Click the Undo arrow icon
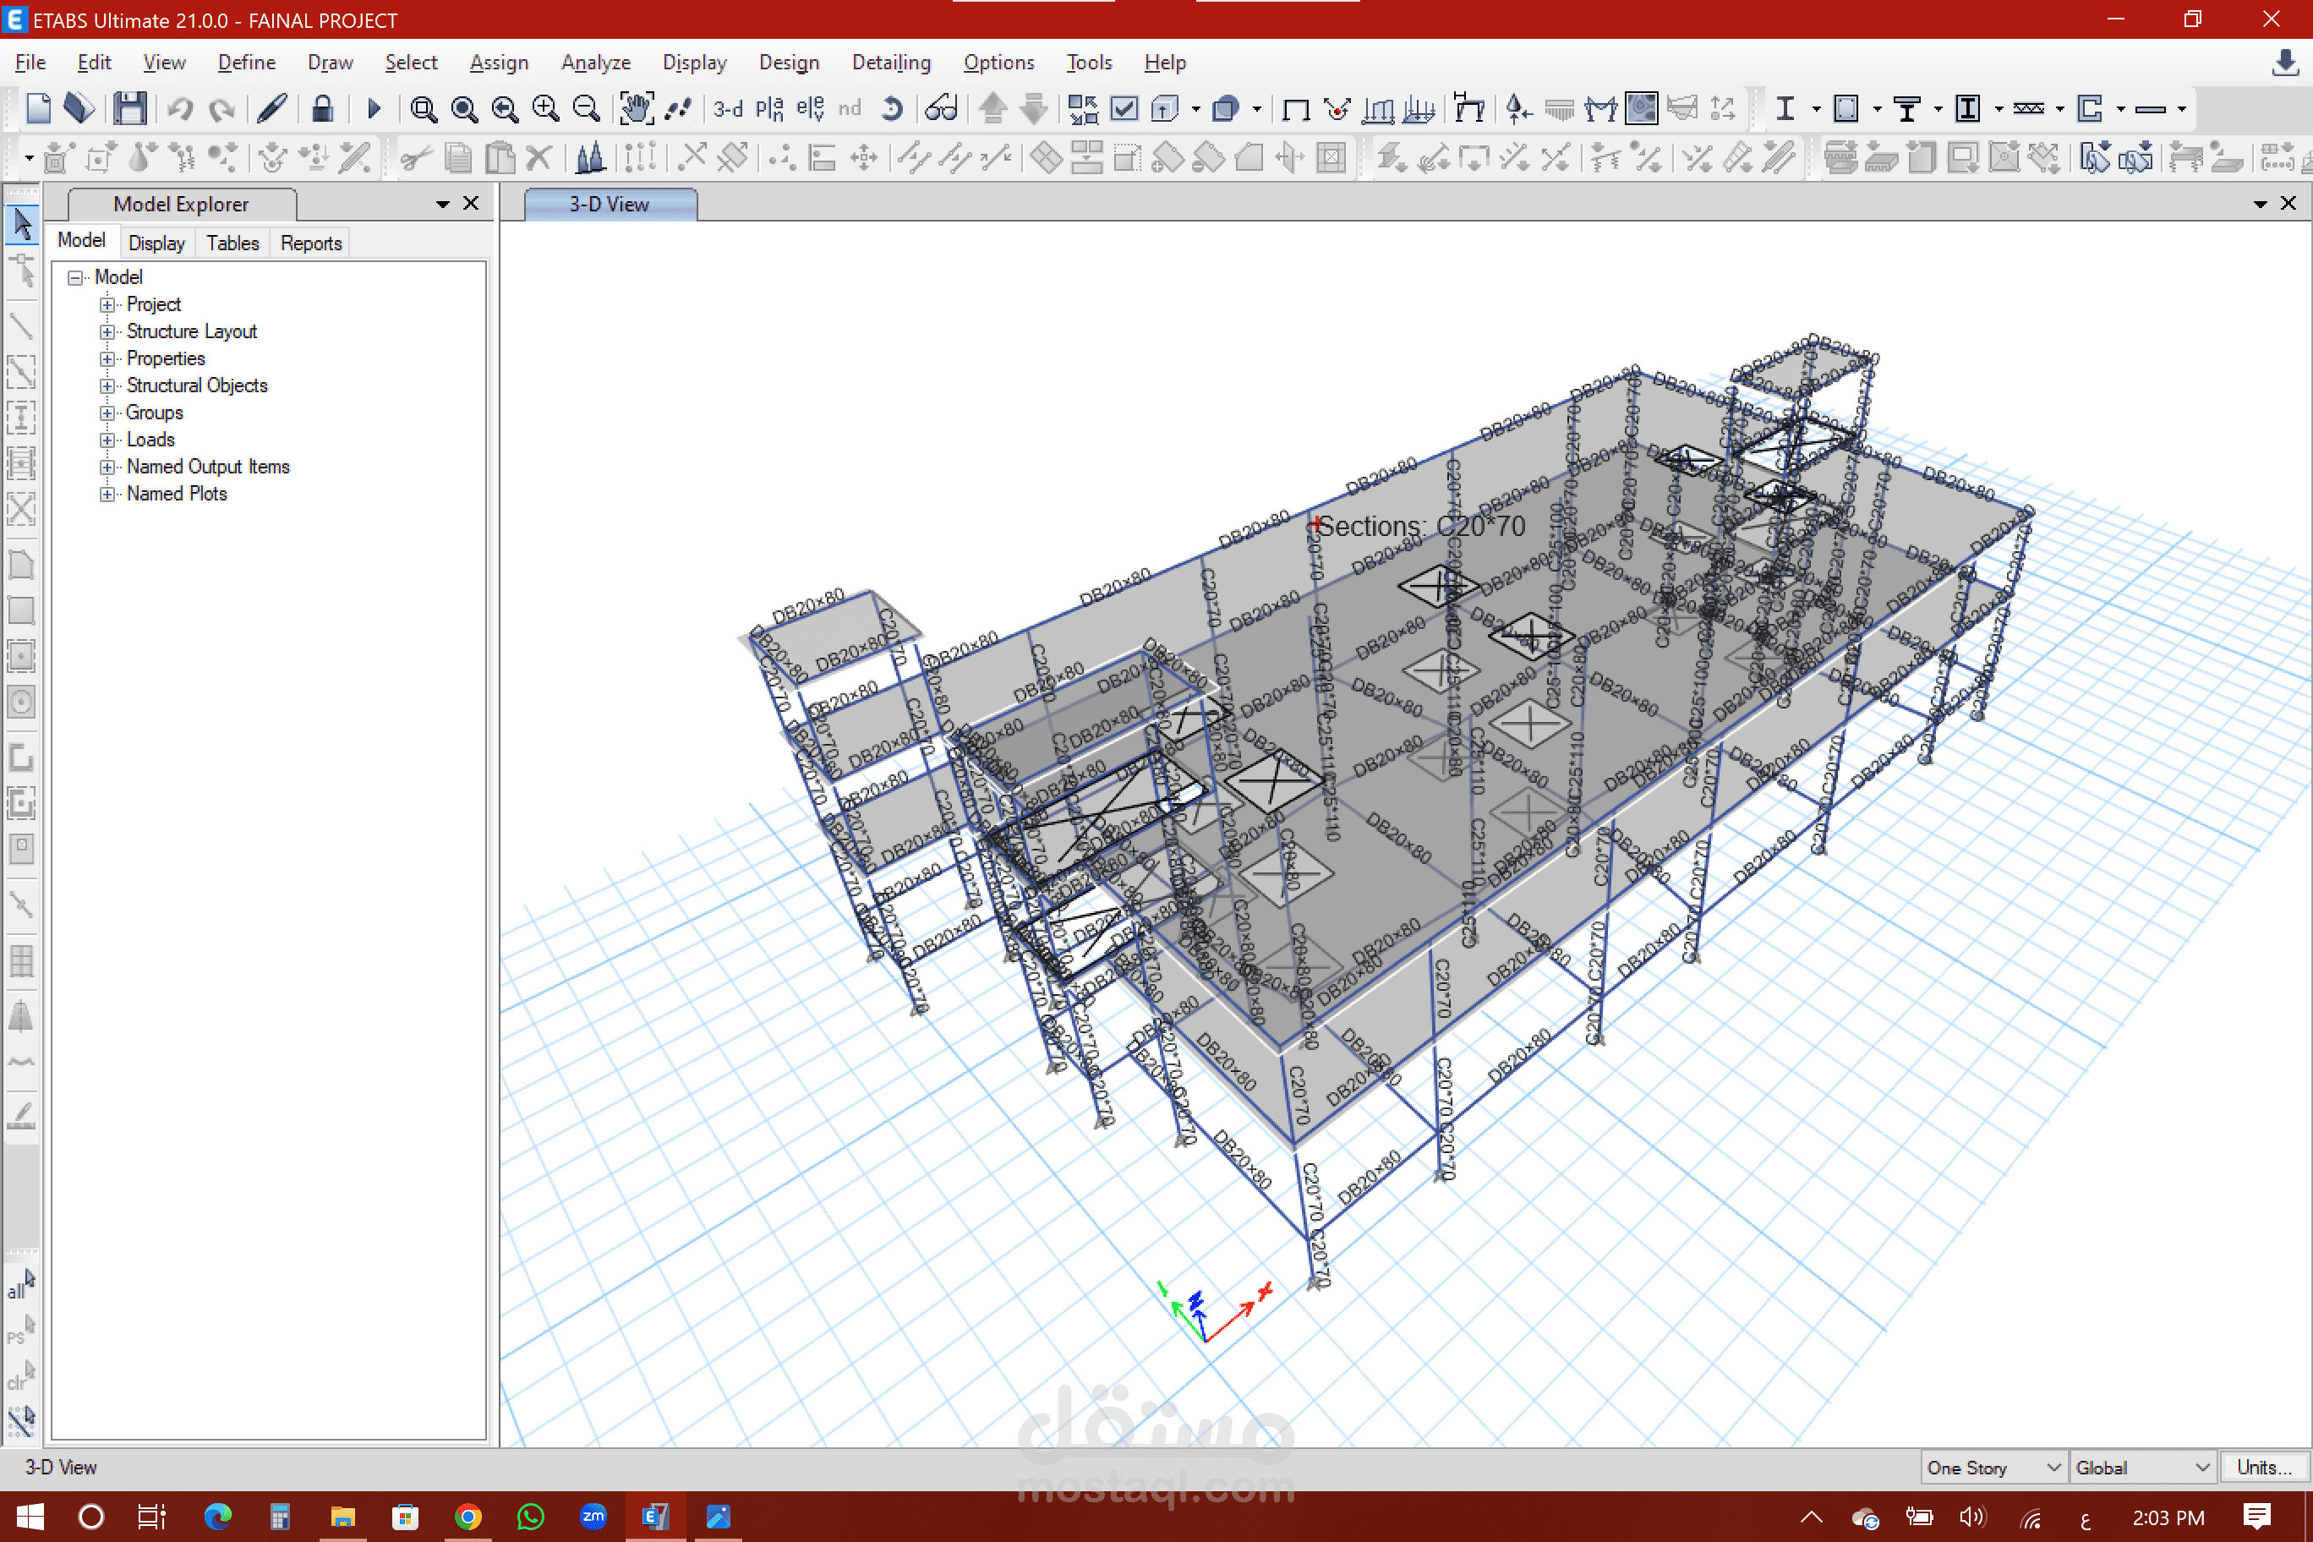 coord(179,108)
